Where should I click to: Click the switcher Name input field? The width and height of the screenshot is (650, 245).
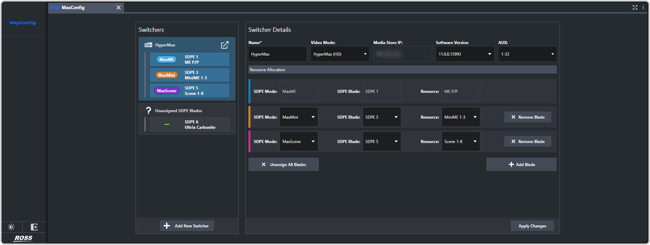click(278, 54)
